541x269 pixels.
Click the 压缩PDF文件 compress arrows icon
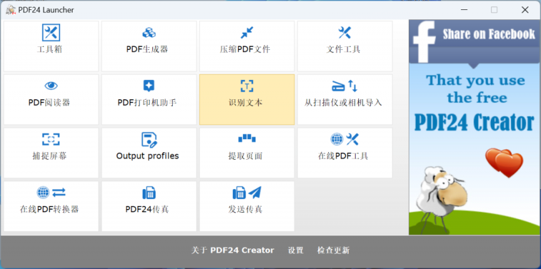point(247,33)
